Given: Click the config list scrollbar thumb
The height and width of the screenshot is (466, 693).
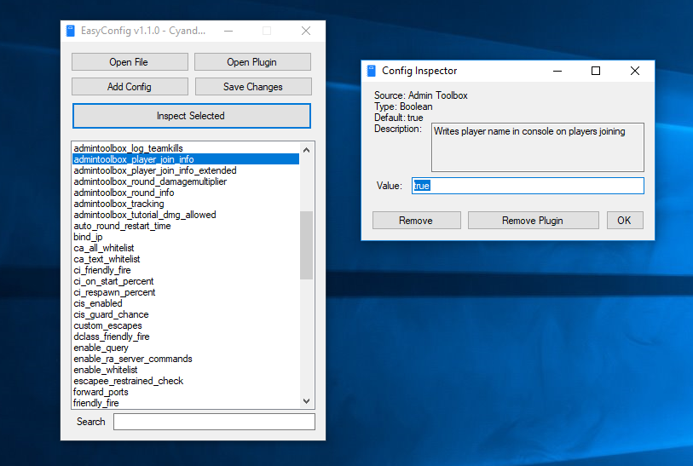Looking at the screenshot, I should (x=306, y=245).
